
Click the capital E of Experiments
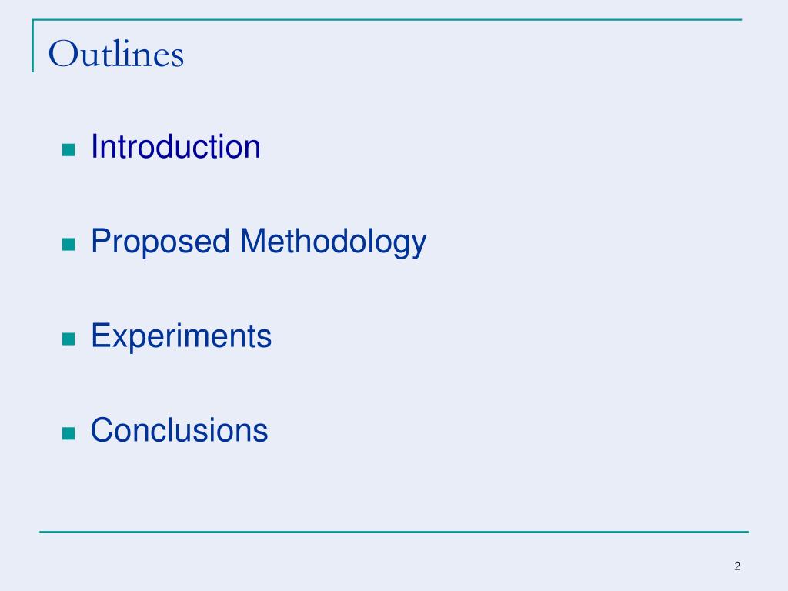pyautogui.click(x=100, y=336)
